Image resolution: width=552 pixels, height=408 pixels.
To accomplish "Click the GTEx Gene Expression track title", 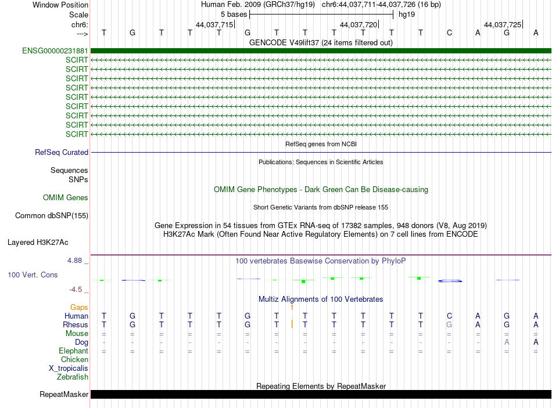I will pos(321,225).
